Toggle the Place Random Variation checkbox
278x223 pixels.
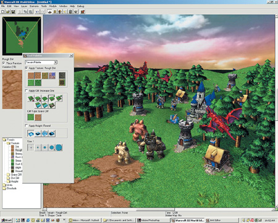click(4, 63)
